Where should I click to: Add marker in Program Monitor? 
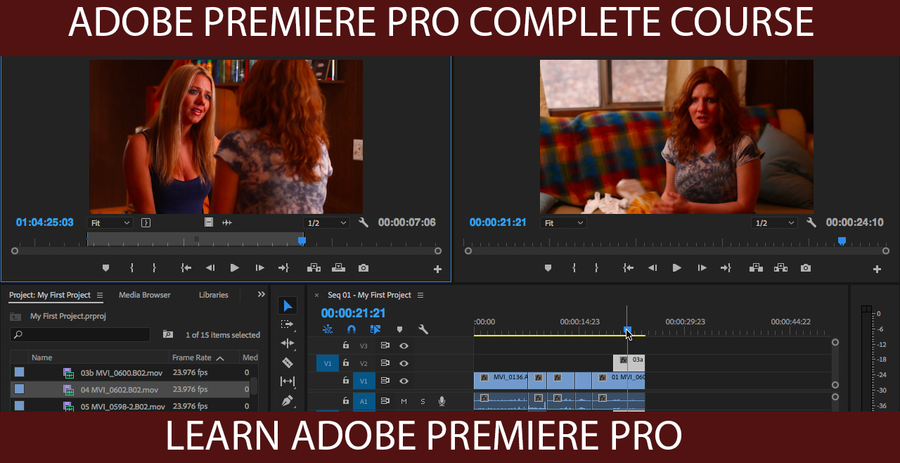(x=548, y=268)
